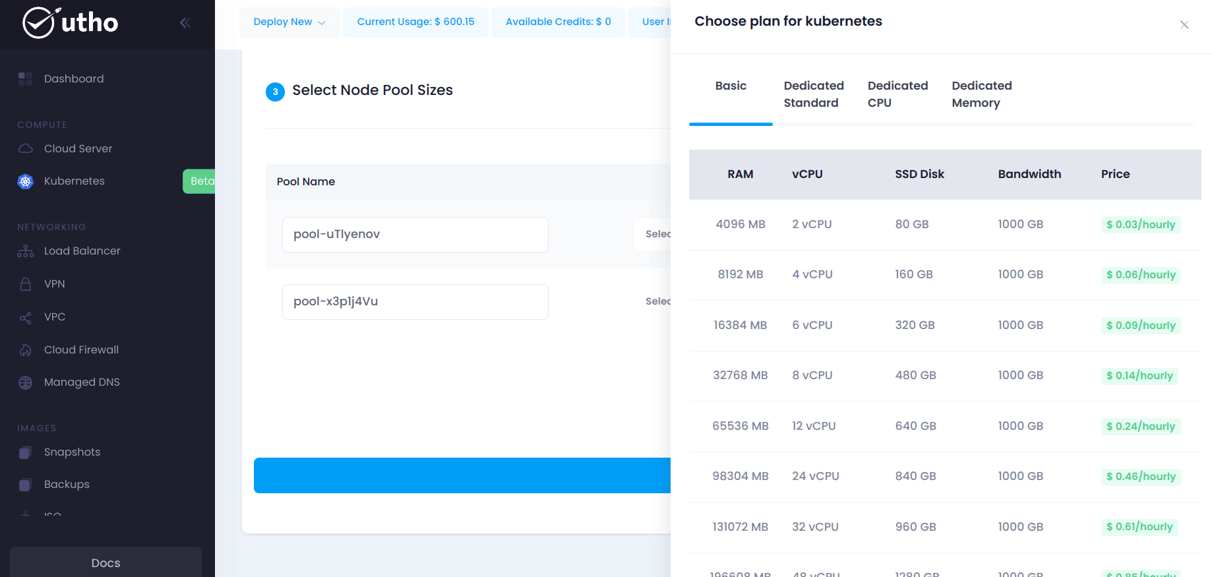Image resolution: width=1212 pixels, height=577 pixels.
Task: Open Cloud Server section
Action: (78, 149)
